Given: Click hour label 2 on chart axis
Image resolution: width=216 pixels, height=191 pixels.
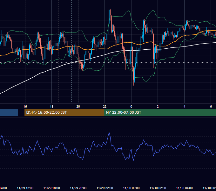Looking at the screenshot, I should pyautogui.click(x=158, y=107).
